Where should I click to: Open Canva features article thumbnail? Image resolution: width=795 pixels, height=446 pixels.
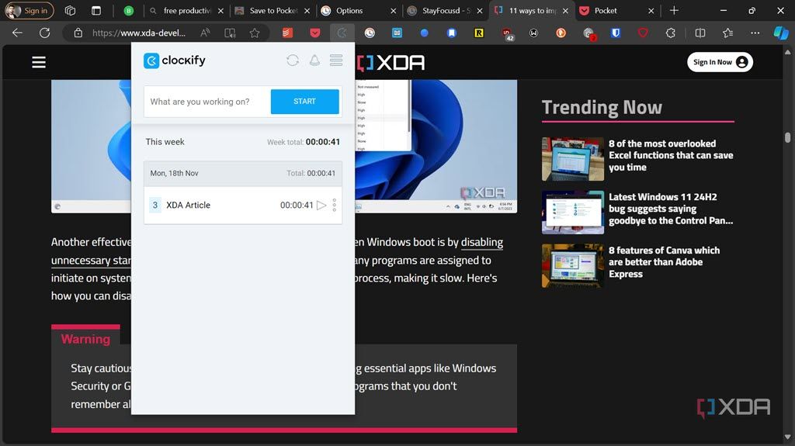click(572, 265)
